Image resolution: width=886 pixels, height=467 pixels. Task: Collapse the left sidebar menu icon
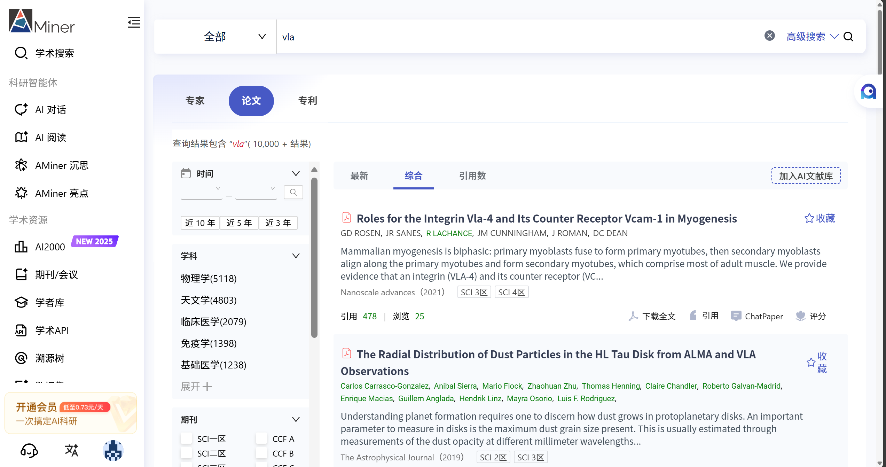(x=134, y=23)
